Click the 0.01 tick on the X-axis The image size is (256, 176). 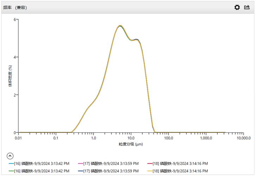pyautogui.click(x=18, y=138)
